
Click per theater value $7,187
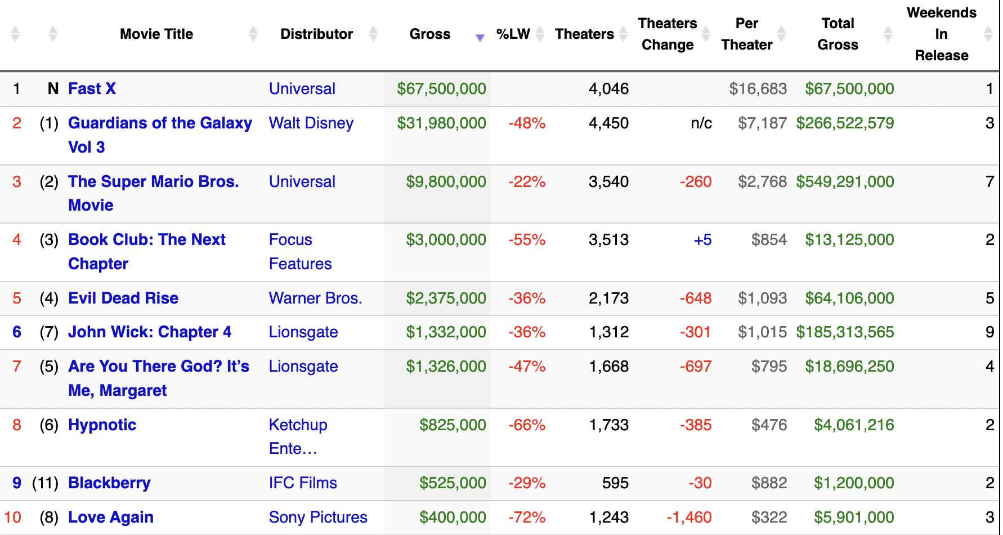(762, 123)
